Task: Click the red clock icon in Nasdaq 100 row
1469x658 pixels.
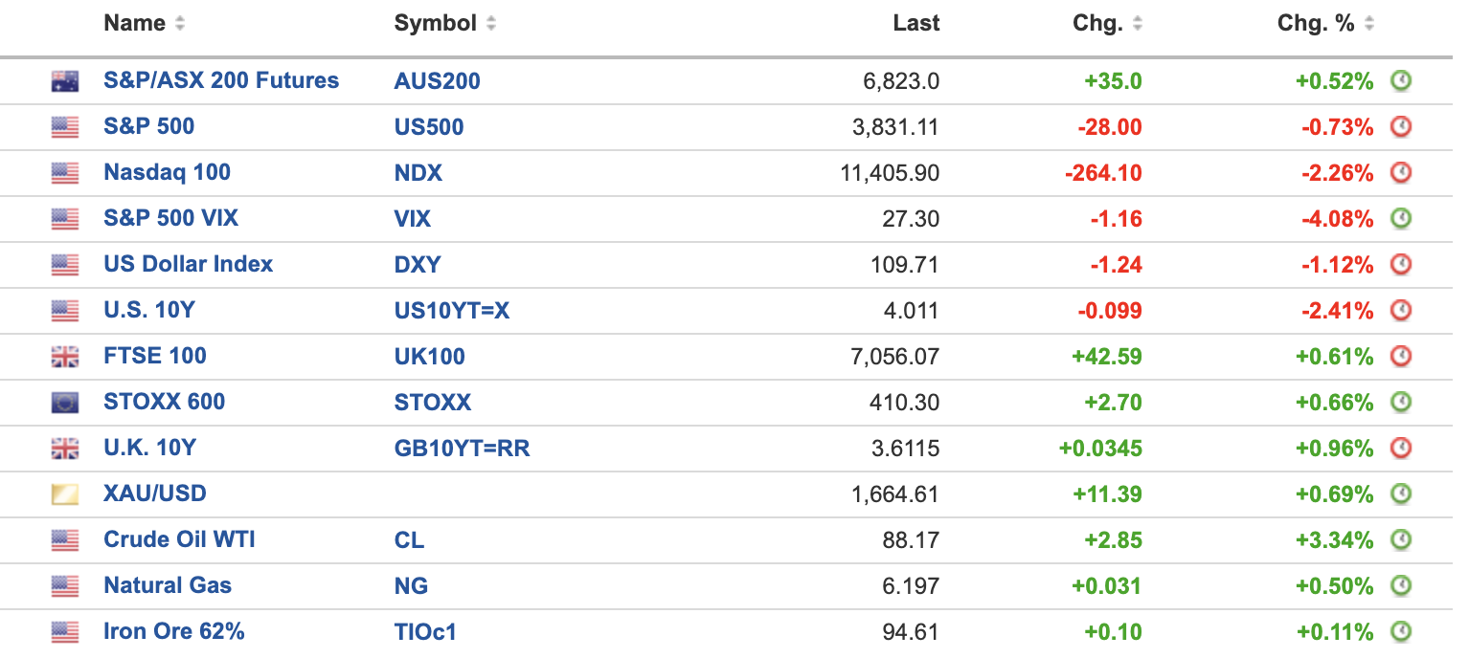Action: point(1401,172)
